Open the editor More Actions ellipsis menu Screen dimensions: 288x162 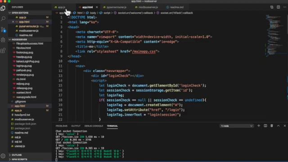click(285, 7)
